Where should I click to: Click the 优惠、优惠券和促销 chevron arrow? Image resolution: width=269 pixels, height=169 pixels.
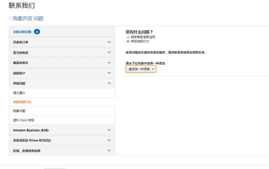[x=109, y=151]
